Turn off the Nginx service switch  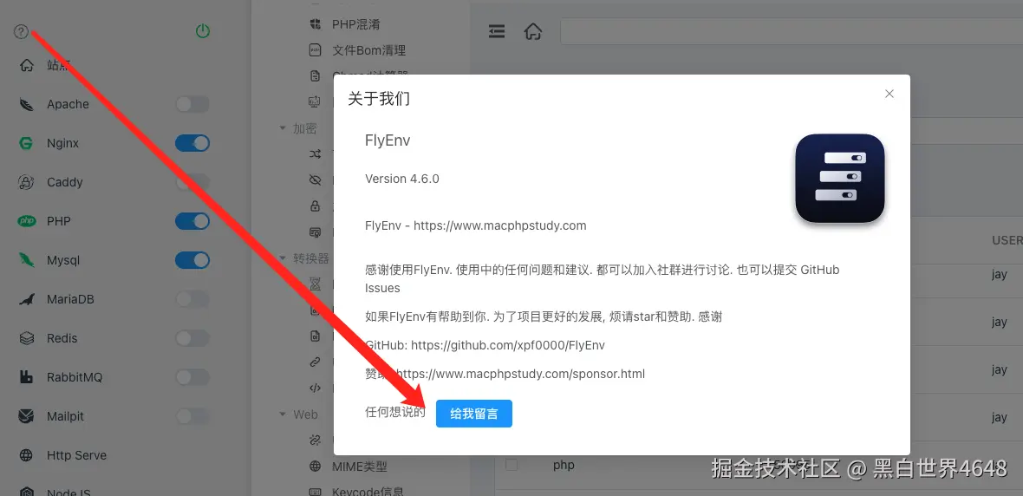(x=192, y=144)
